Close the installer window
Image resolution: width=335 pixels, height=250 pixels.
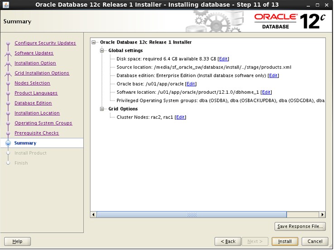point(327,5)
